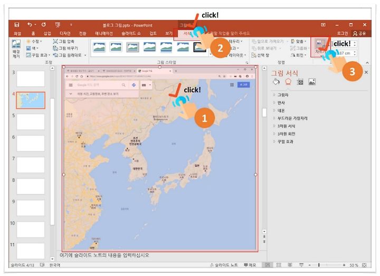Open Picture tab icon in 그림 서식 pane

coord(312,82)
